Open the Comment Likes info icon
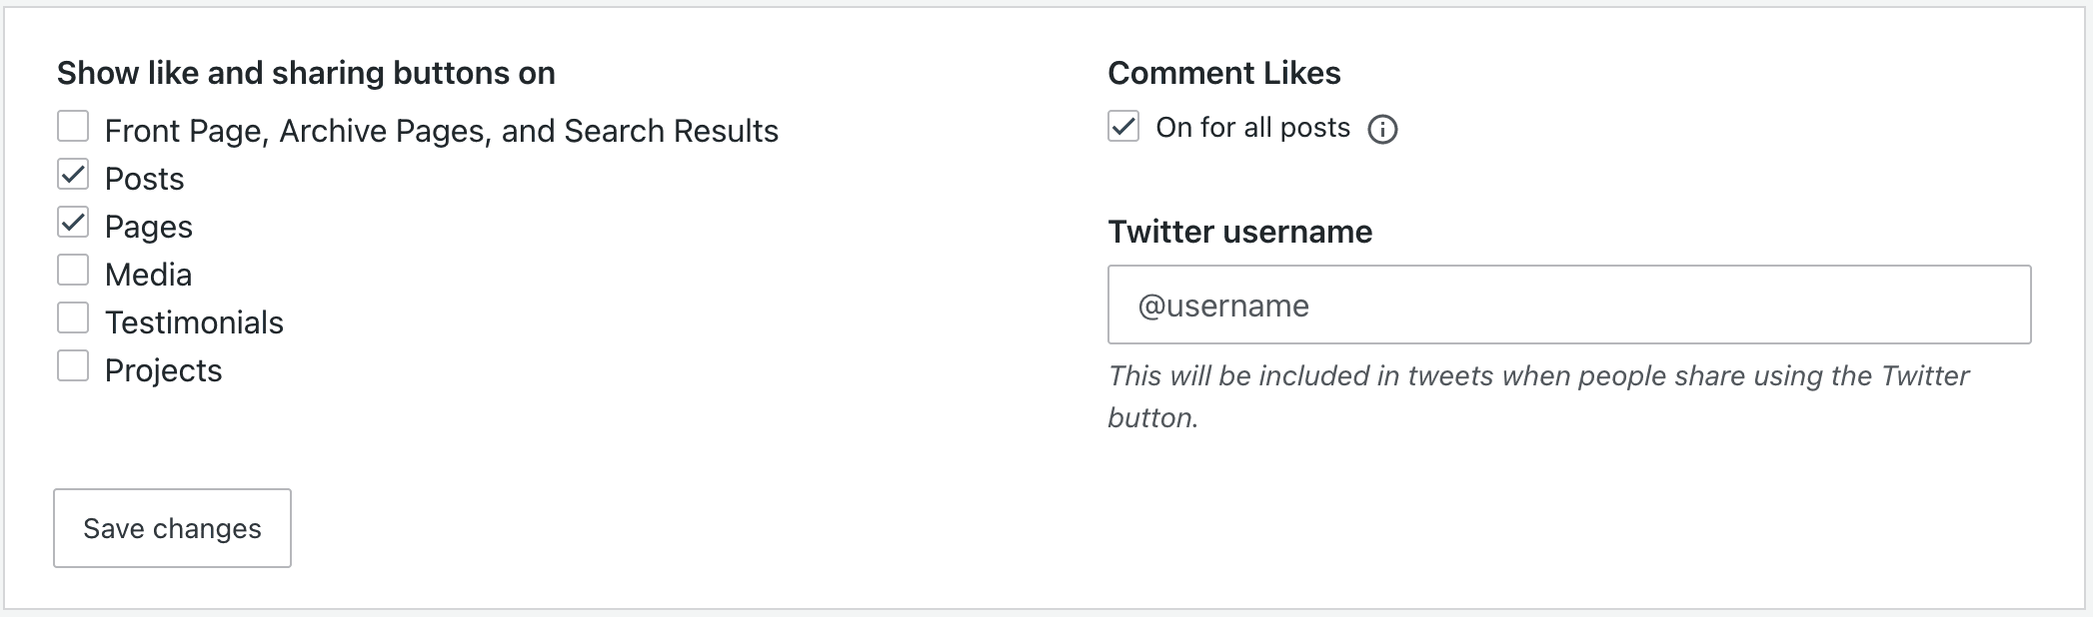The image size is (2093, 617). [1382, 130]
